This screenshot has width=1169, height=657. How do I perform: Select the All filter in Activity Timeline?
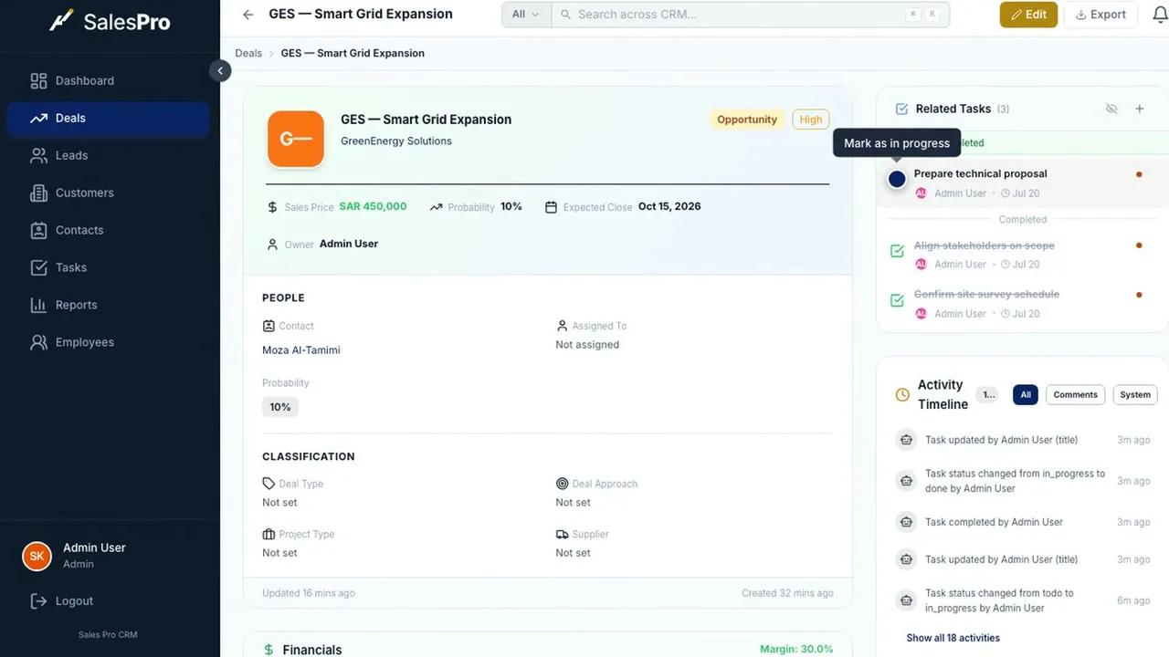[x=1026, y=395]
